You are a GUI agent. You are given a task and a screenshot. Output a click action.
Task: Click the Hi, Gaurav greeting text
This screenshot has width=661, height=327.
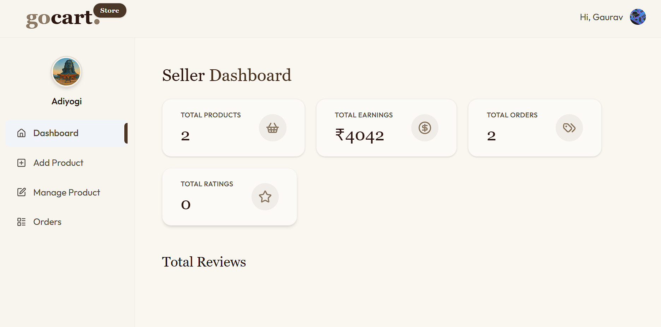pos(601,17)
